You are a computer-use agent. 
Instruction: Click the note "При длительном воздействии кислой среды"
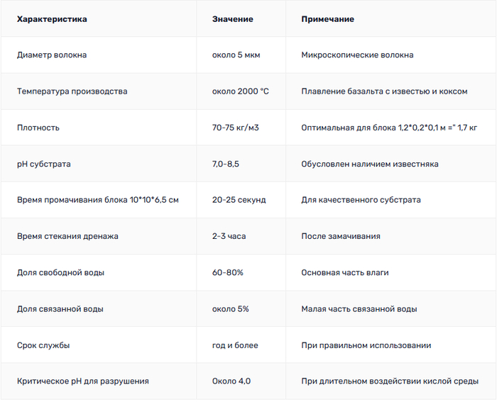(388, 381)
